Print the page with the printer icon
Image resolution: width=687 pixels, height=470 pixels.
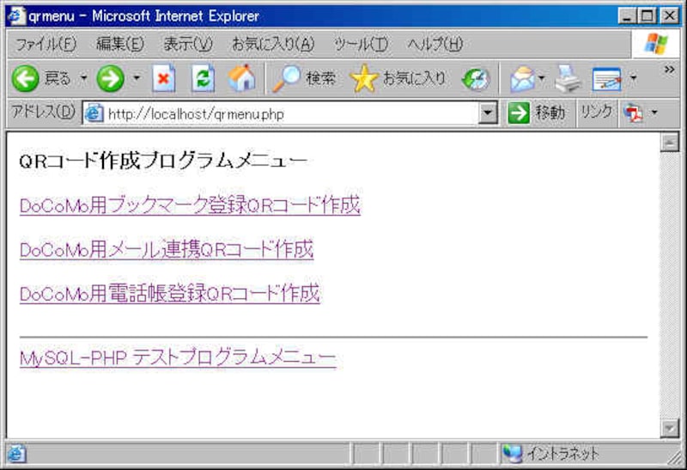click(568, 79)
